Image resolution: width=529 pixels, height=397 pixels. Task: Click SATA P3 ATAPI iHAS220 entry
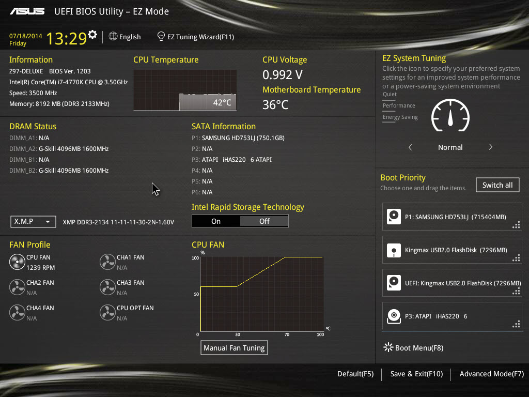[231, 160]
